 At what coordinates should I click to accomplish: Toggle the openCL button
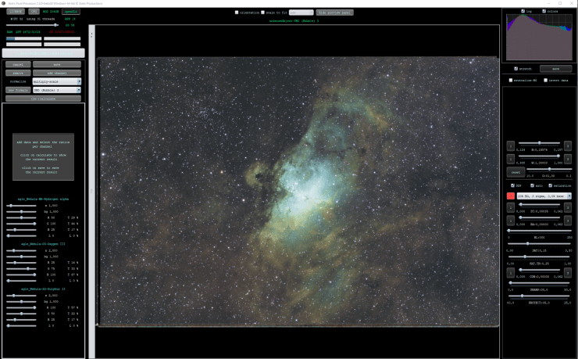[x=71, y=12]
